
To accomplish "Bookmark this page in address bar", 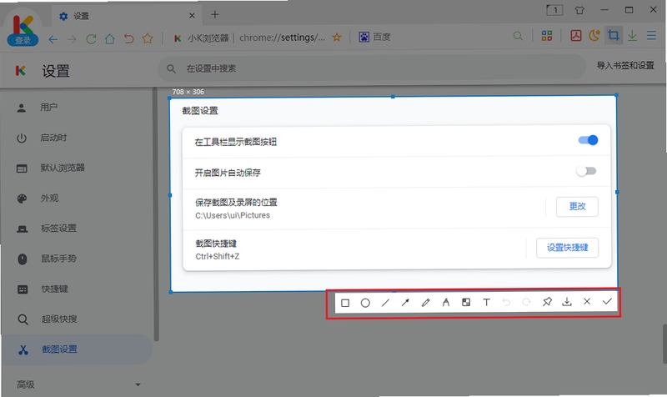I will pos(337,37).
